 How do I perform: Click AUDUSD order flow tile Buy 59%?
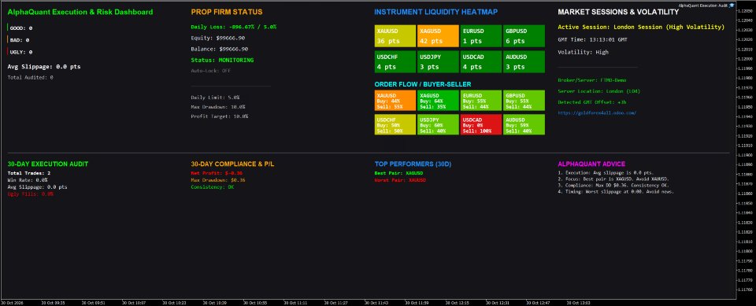(524, 124)
